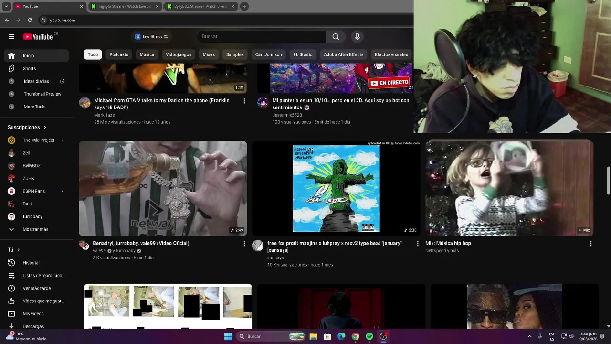Open the Benadryl, turrobaby, vale99 video title
This screenshot has width=611, height=344.
[x=141, y=243]
